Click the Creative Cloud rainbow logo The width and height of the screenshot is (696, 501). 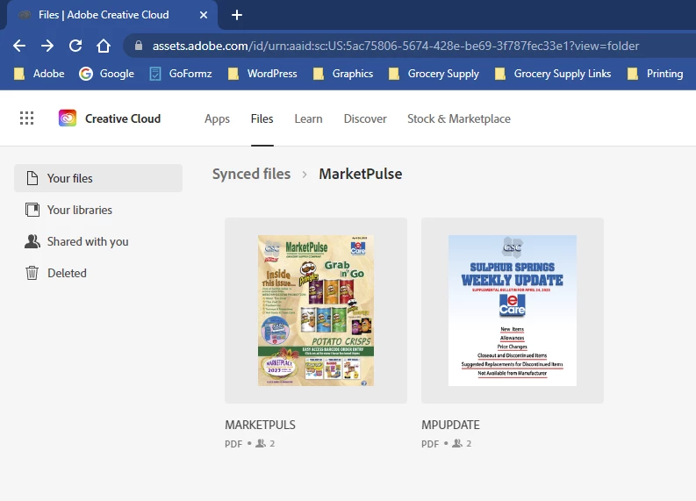pos(68,118)
